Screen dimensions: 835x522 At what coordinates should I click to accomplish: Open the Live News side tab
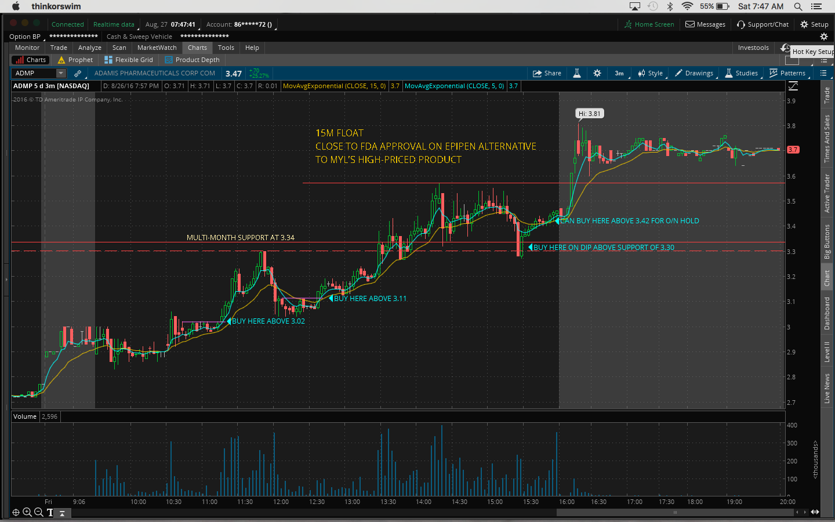click(827, 389)
